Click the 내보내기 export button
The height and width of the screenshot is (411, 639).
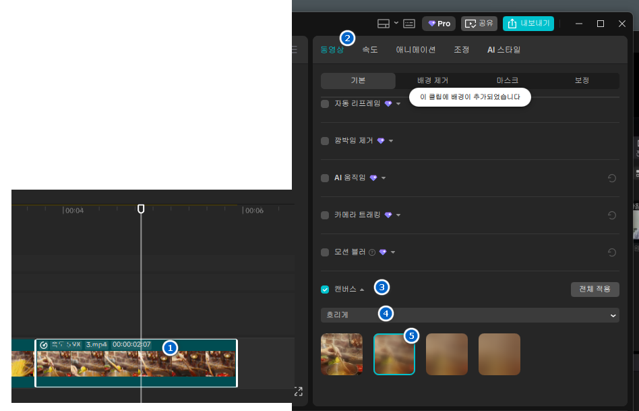click(x=528, y=24)
